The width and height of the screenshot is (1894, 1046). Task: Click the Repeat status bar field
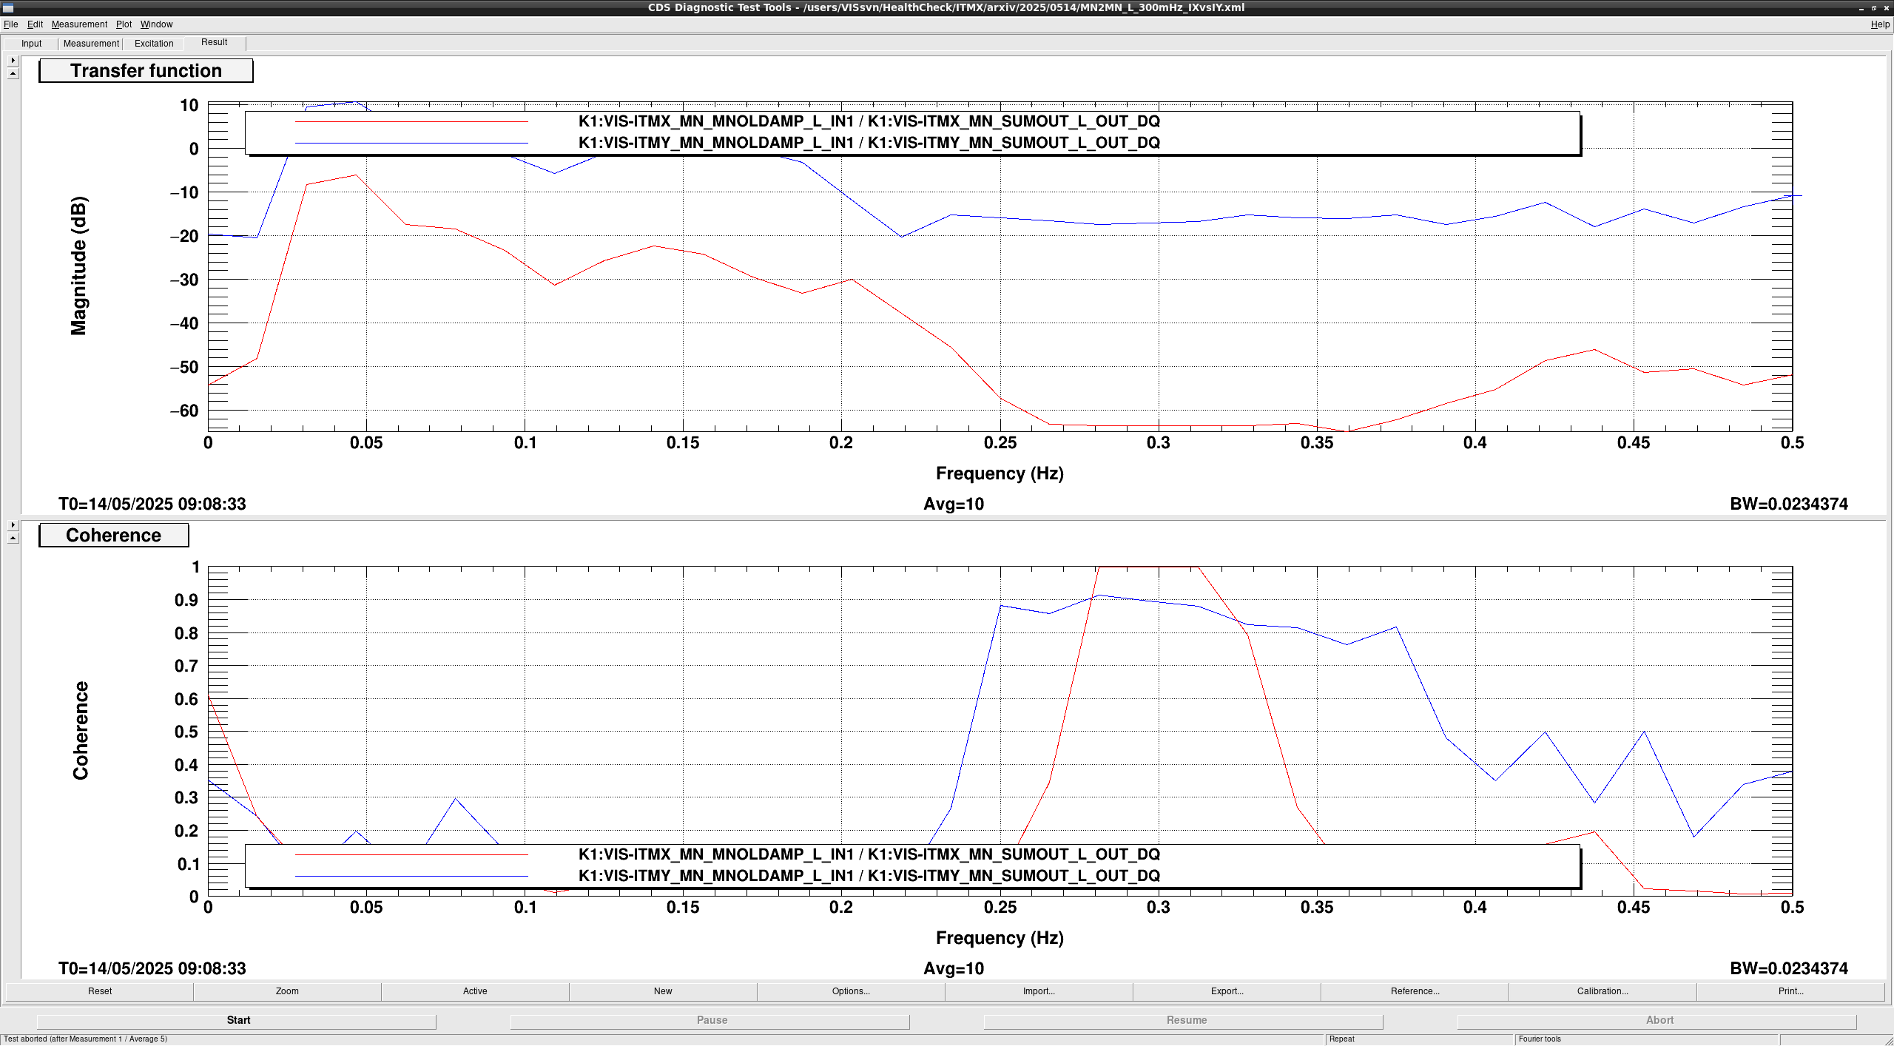(1419, 1039)
